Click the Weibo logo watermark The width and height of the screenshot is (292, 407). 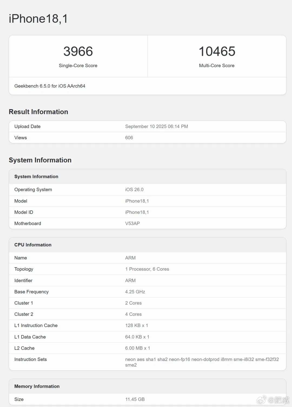coord(261,400)
